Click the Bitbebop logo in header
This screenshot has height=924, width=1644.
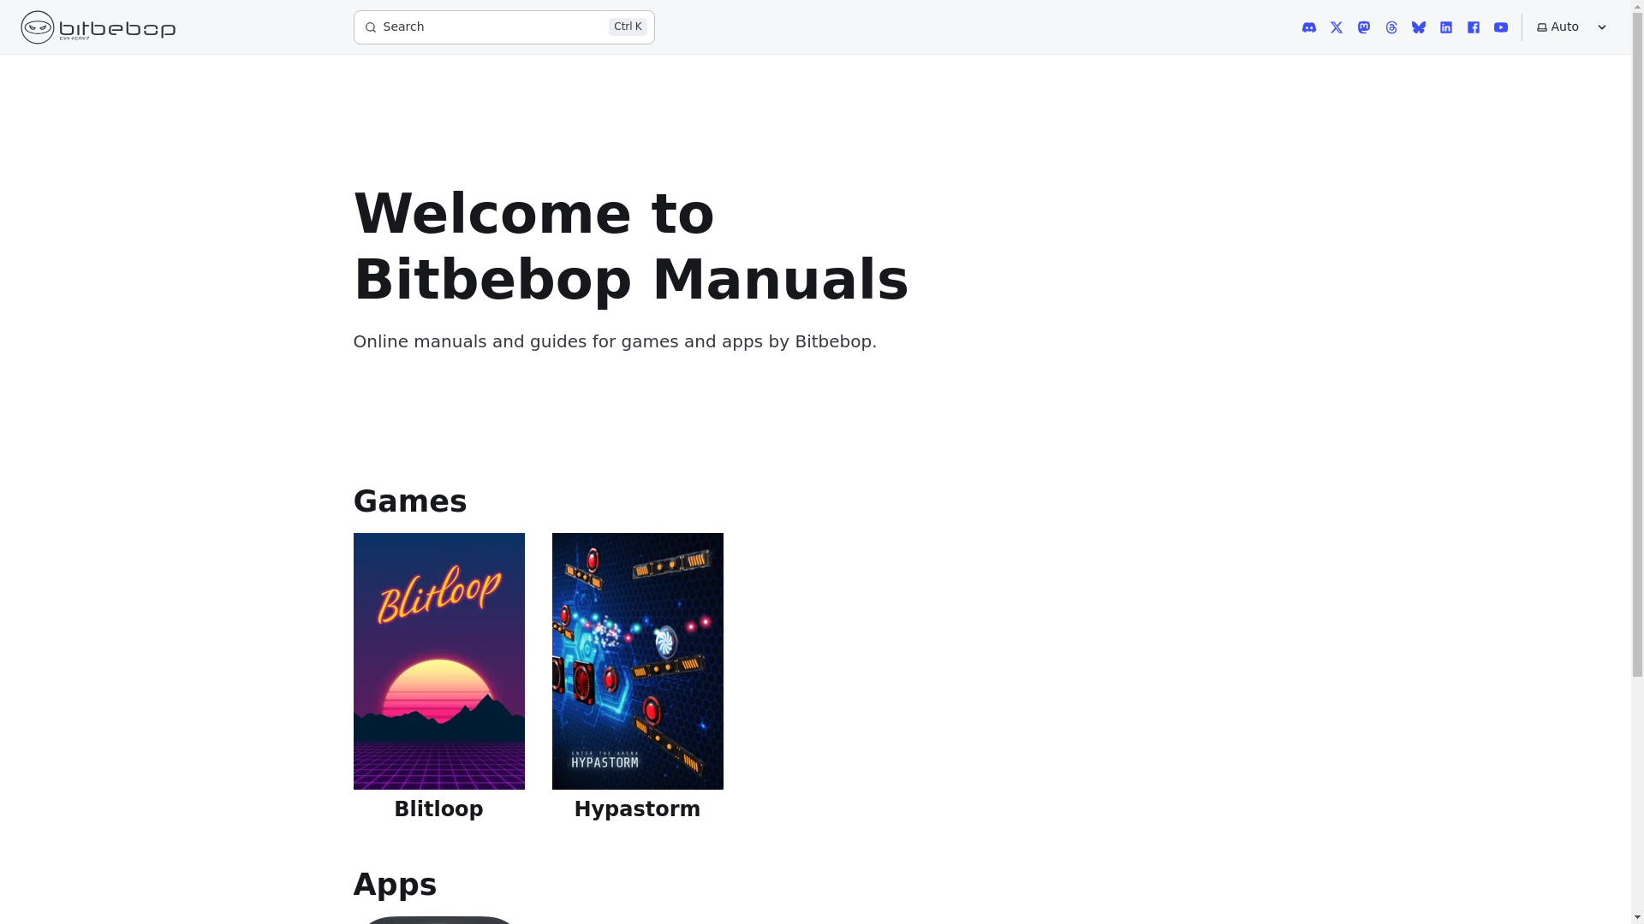coord(98,27)
